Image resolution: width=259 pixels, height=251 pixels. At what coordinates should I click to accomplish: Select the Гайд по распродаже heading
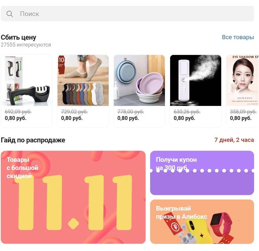click(33, 140)
